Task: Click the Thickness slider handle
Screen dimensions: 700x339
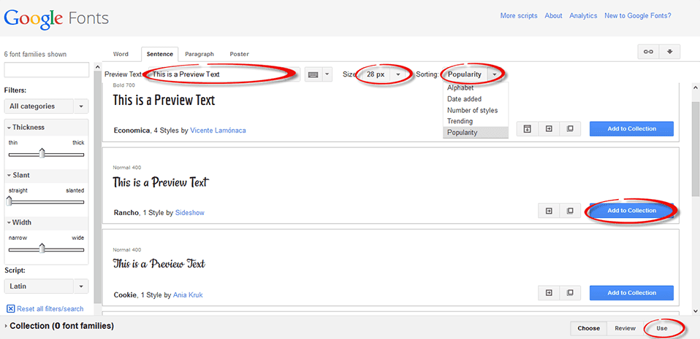Action: 42,153
